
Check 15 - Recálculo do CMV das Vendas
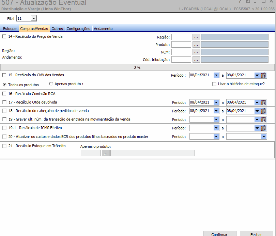coord(4,75)
